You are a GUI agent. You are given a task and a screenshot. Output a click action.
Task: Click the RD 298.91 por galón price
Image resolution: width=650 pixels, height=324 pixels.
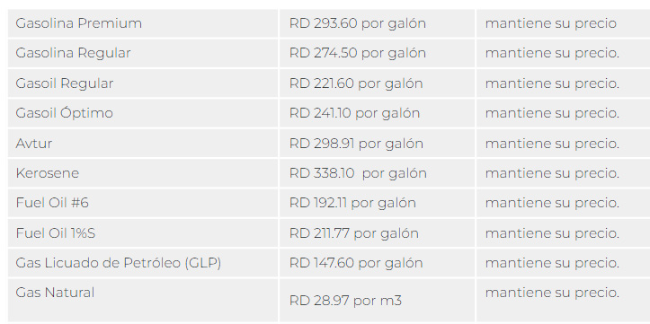(x=356, y=144)
